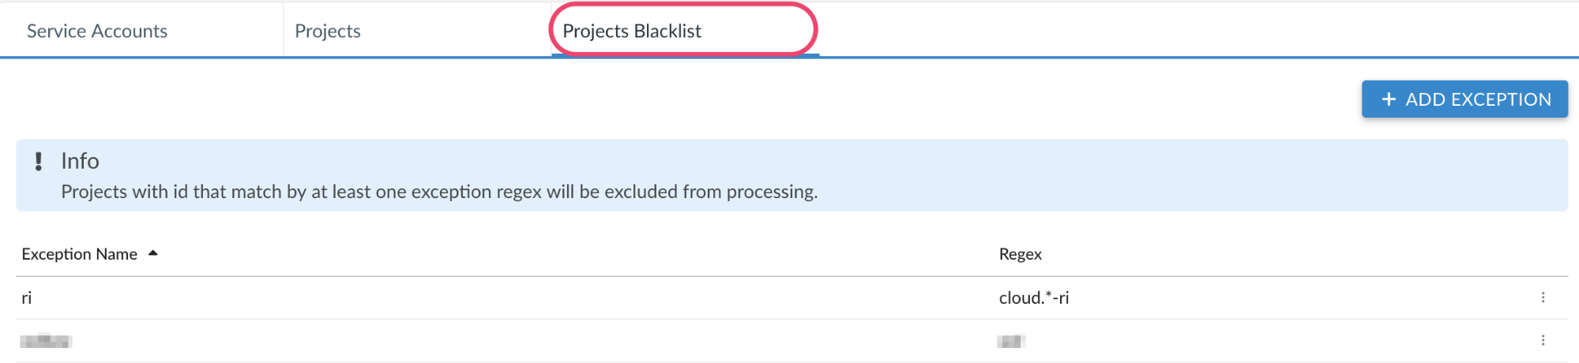Click the Regex column header
The height and width of the screenshot is (363, 1579).
[x=1020, y=254]
